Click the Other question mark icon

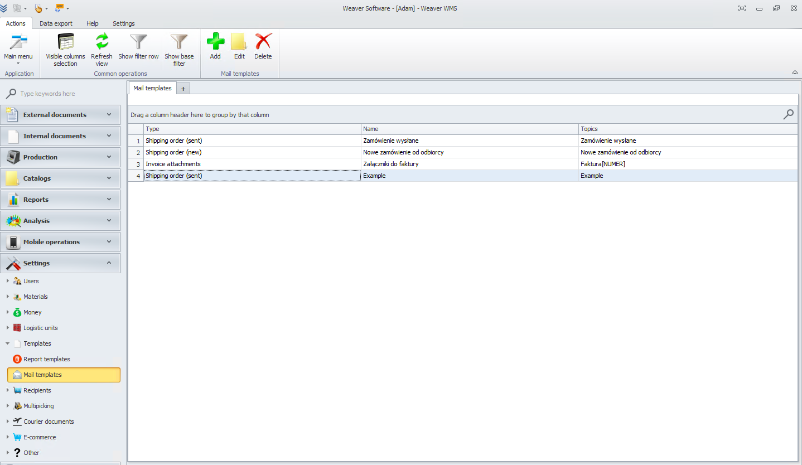[17, 453]
